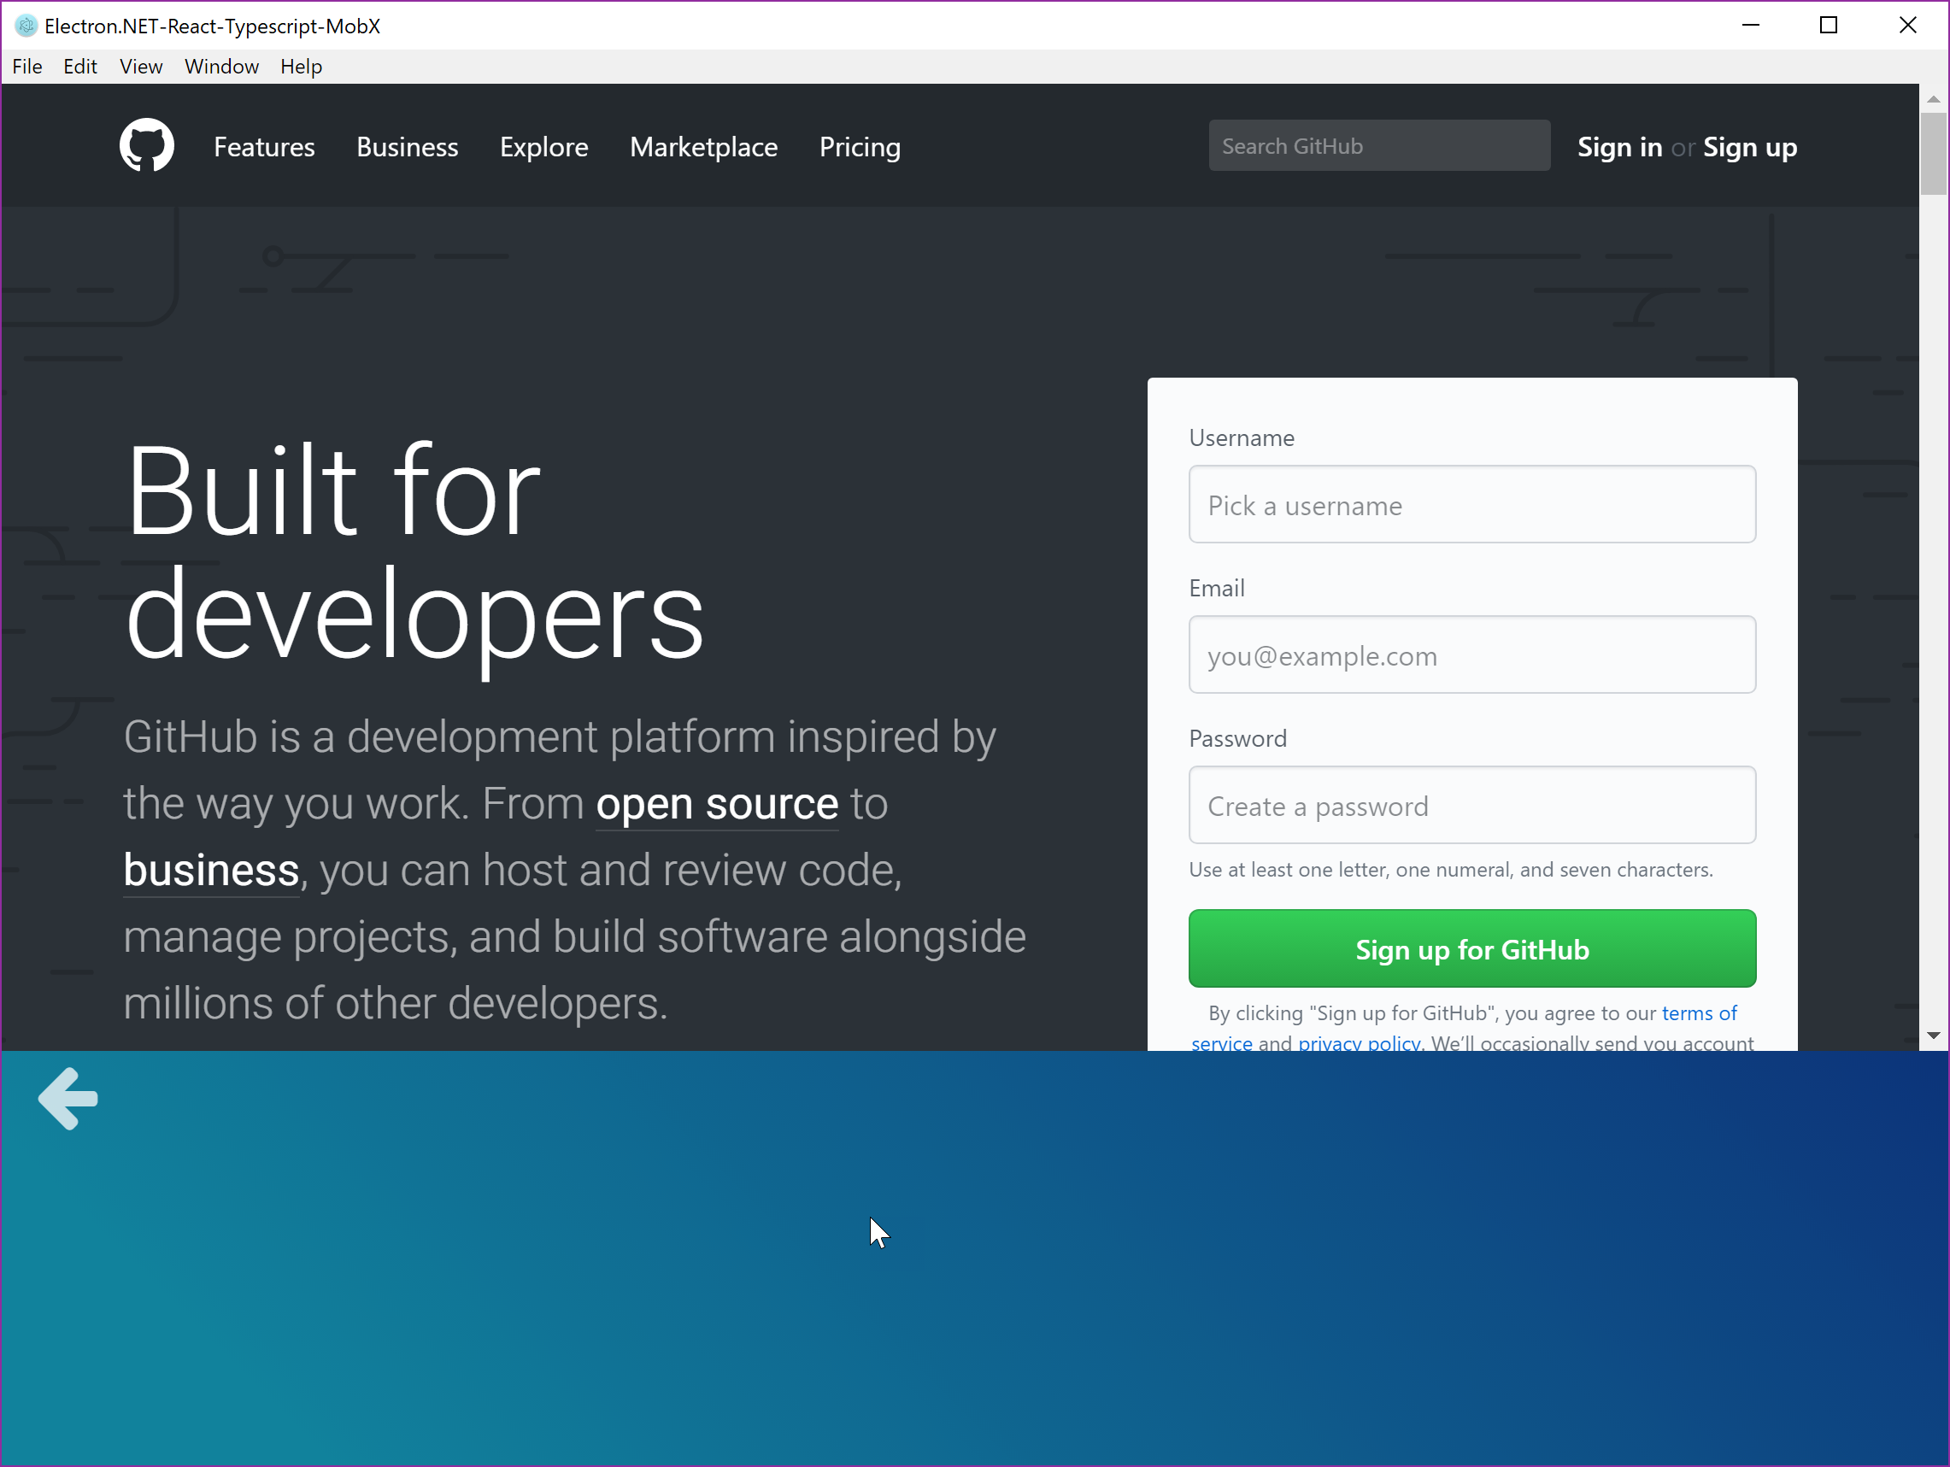Open the Marketplace link
1950x1467 pixels.
click(702, 147)
